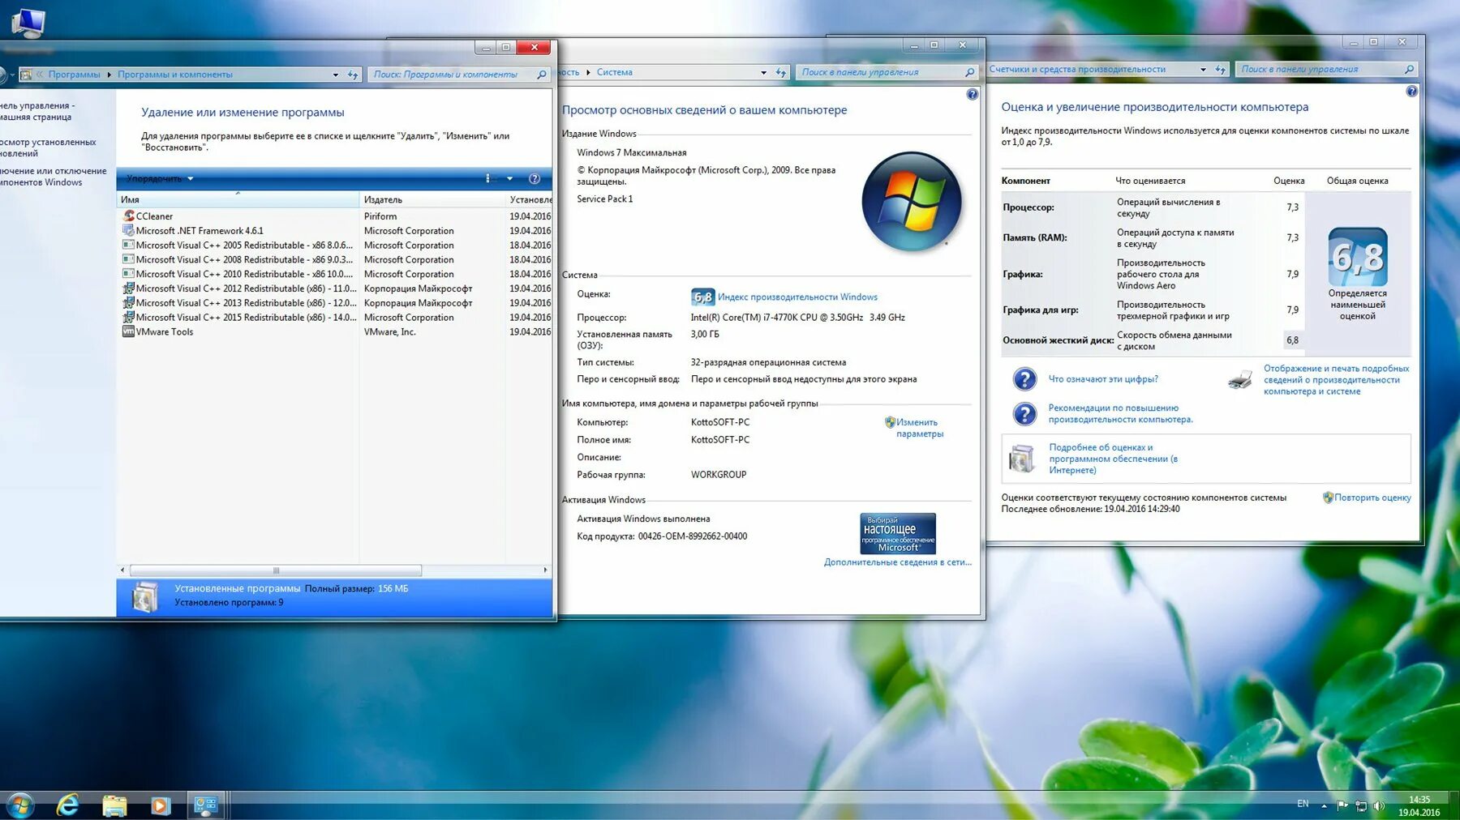Open help icon in System window
The width and height of the screenshot is (1460, 820).
point(973,95)
